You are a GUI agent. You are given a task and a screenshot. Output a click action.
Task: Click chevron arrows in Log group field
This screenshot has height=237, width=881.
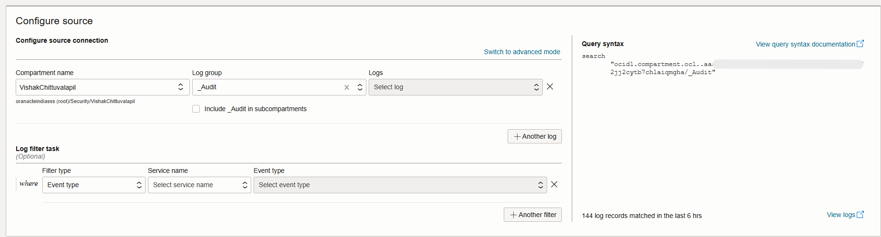pos(360,87)
